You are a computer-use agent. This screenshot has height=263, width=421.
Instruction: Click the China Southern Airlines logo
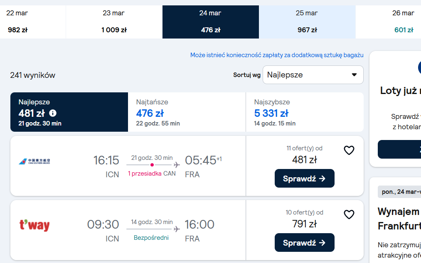[34, 162]
